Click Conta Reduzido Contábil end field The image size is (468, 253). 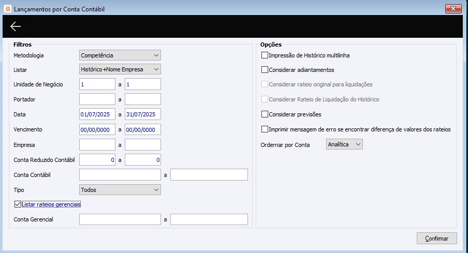click(x=143, y=160)
